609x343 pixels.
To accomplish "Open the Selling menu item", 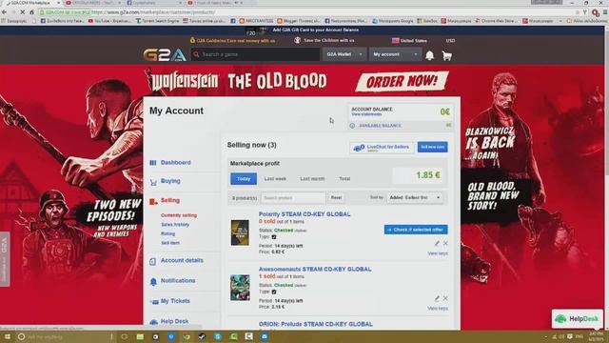I will click(170, 200).
